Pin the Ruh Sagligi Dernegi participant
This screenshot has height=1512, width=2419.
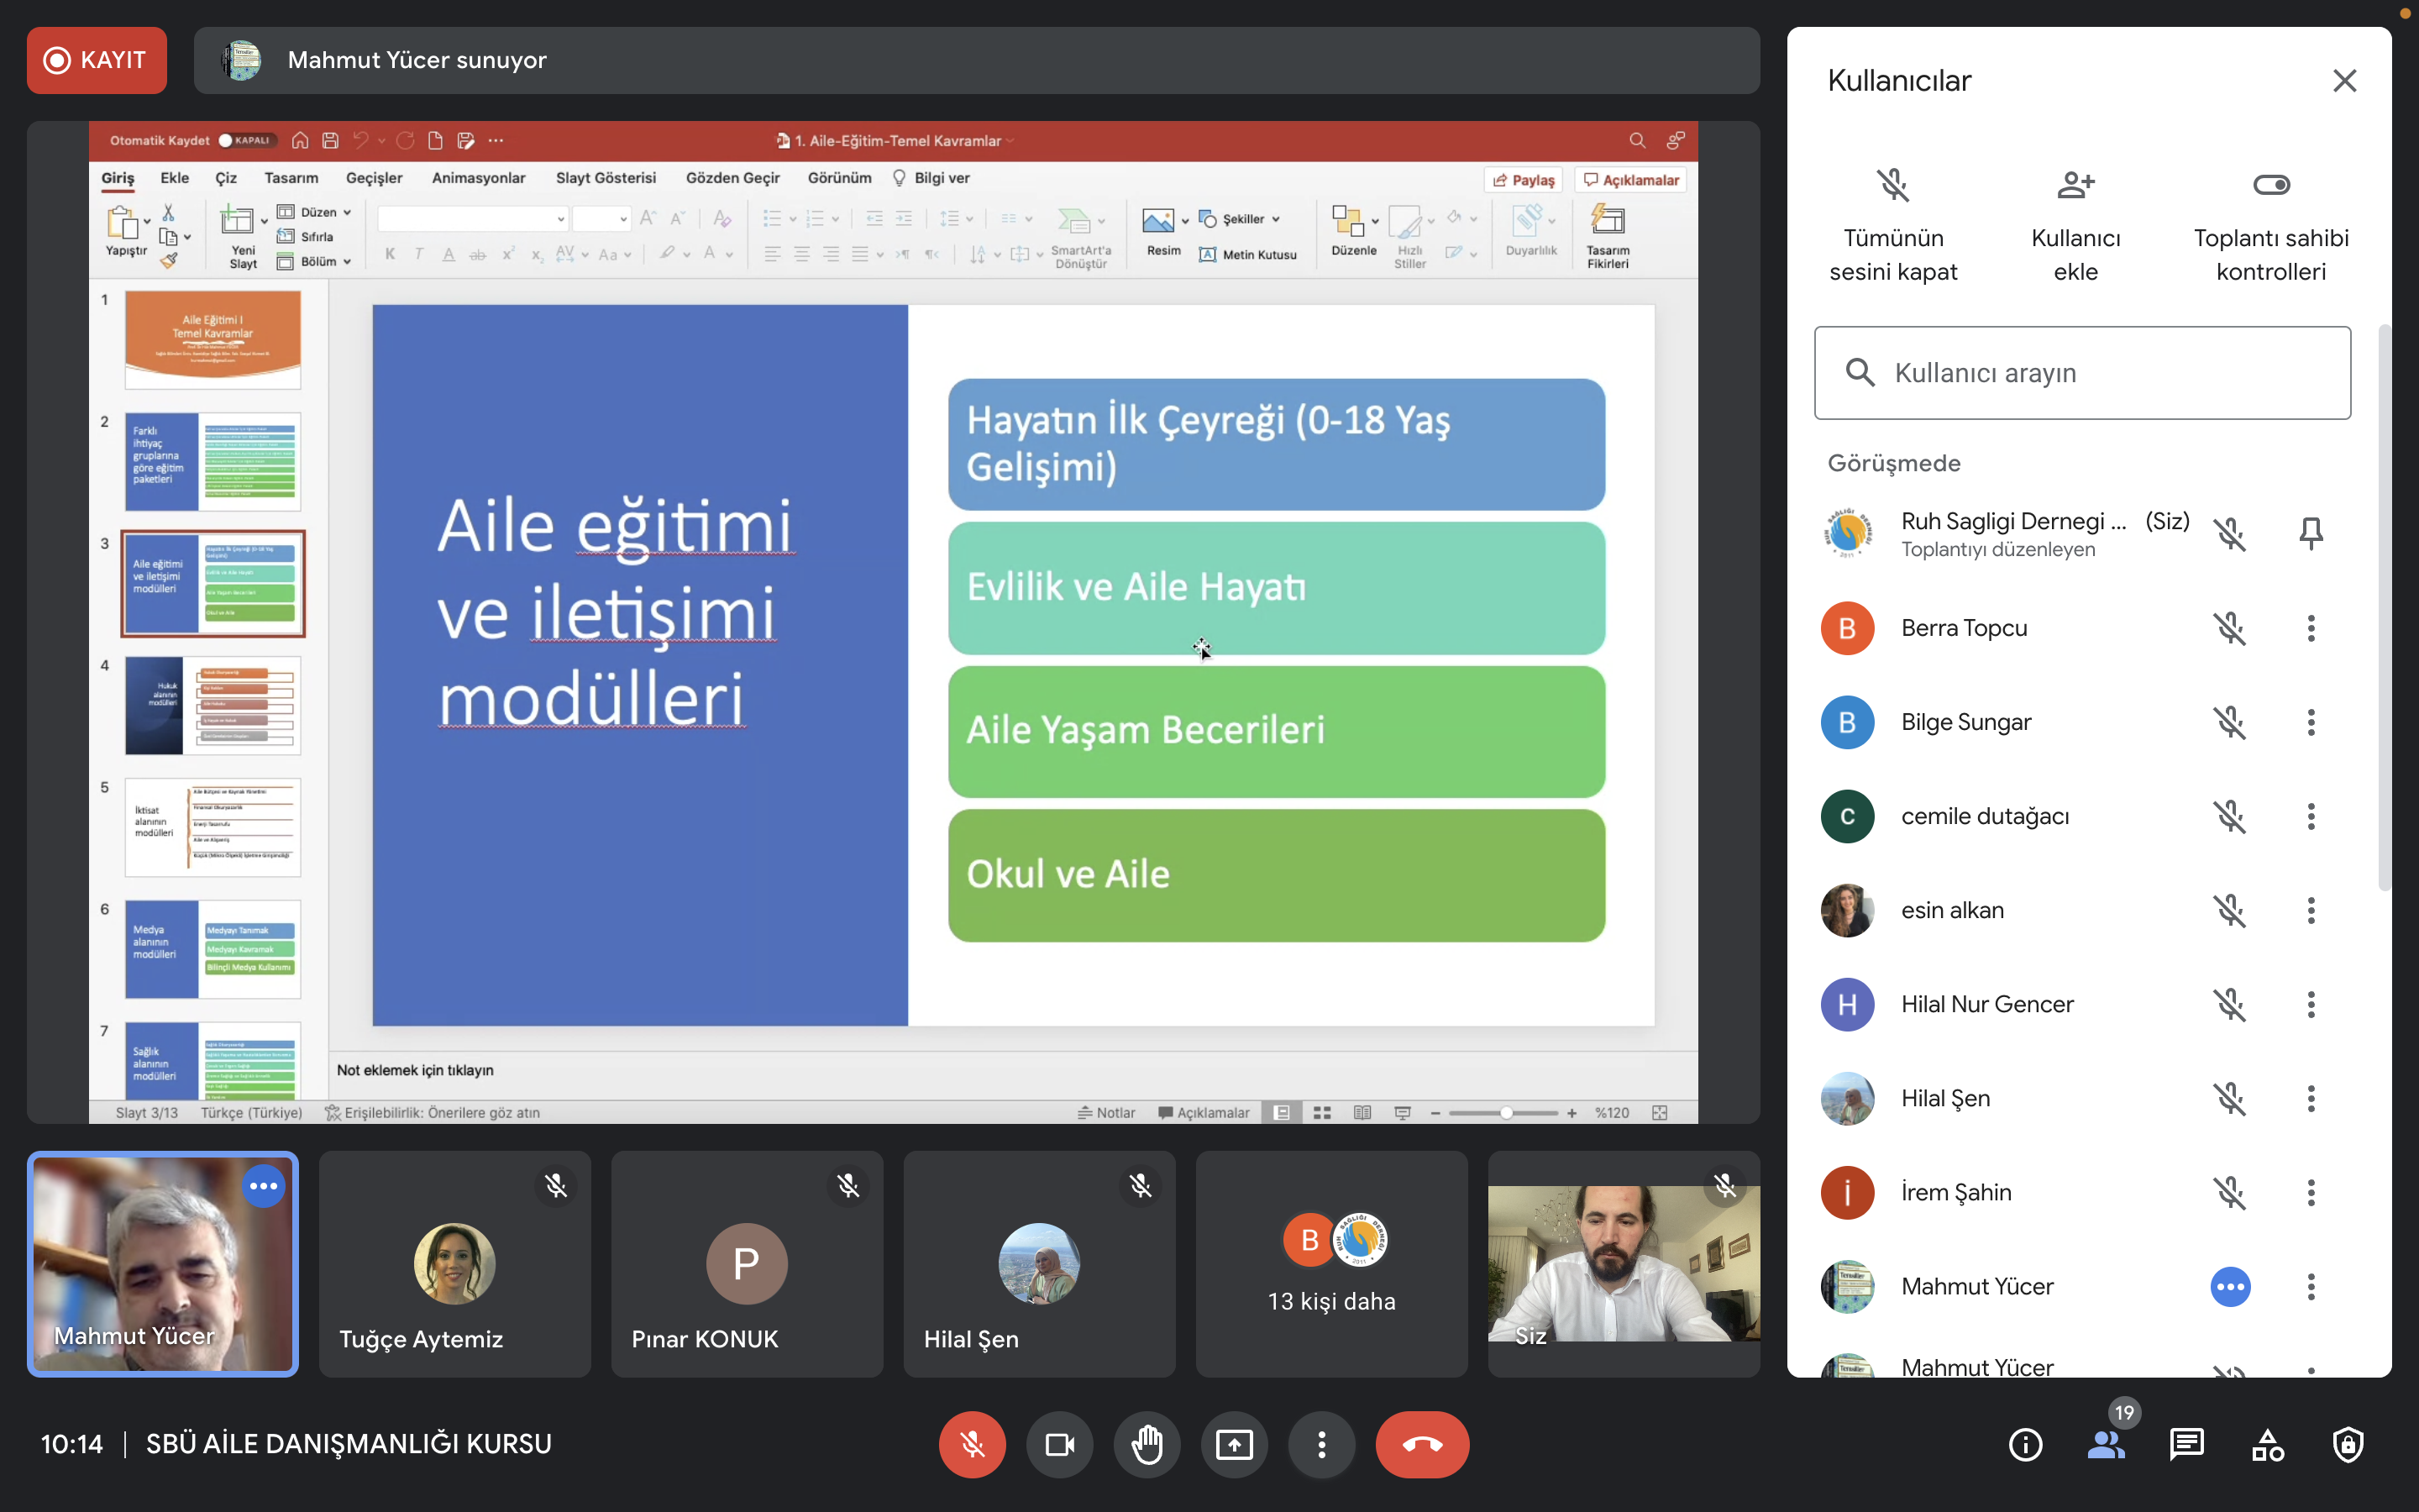pos(2310,534)
